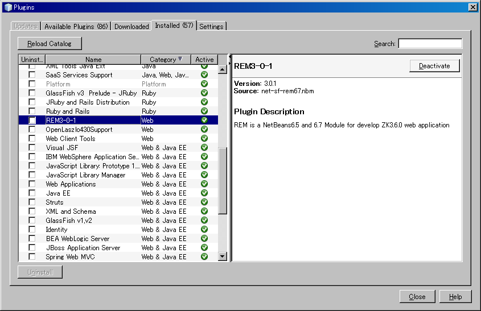Screen dimensions: 481x311
Task: Close the Plugins window via title bar X
Action: (473, 7)
